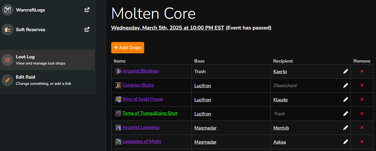The image size is (376, 151).
Task: Remove the Legplates of Might drop
Action: 362,142
